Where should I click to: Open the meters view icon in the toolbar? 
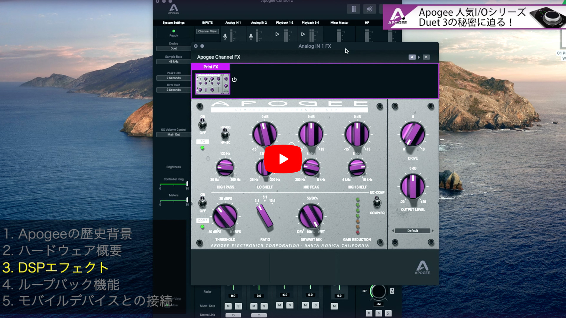[353, 9]
